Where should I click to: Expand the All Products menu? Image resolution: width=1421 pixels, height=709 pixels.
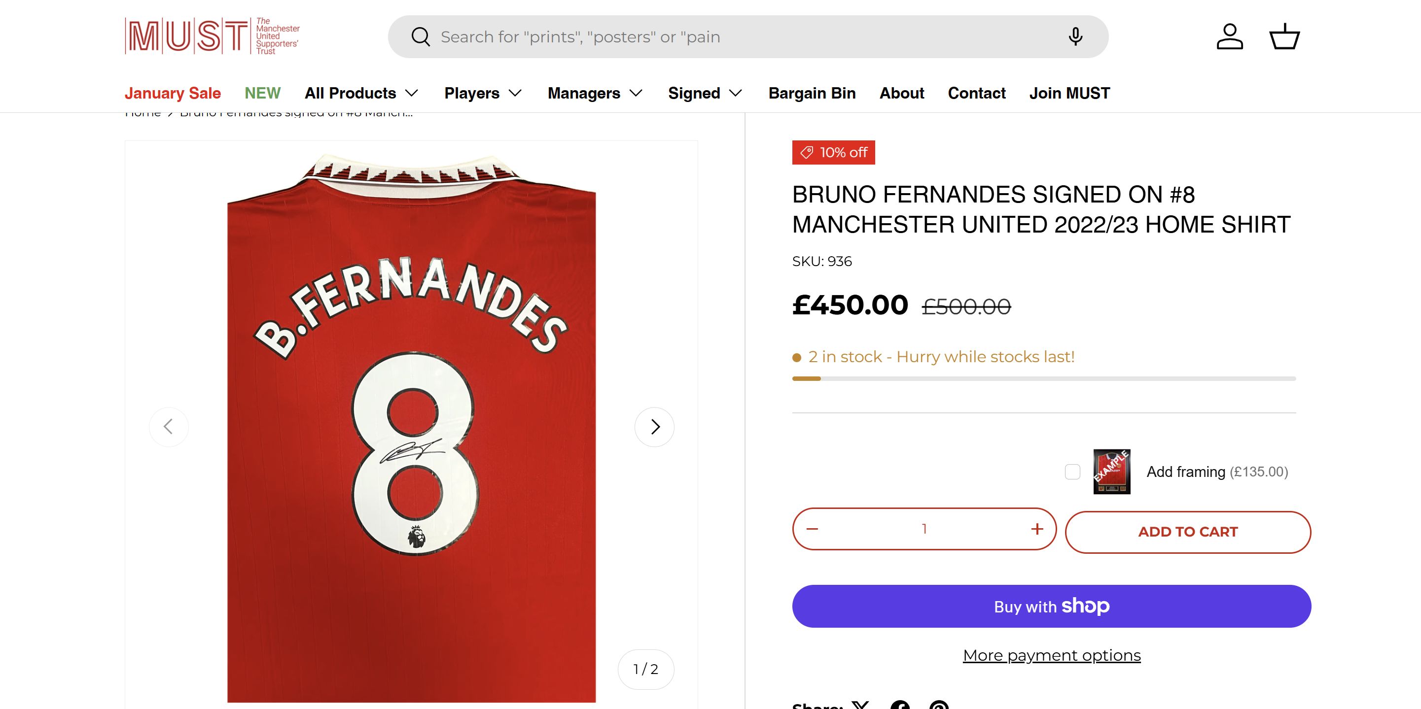coord(362,93)
